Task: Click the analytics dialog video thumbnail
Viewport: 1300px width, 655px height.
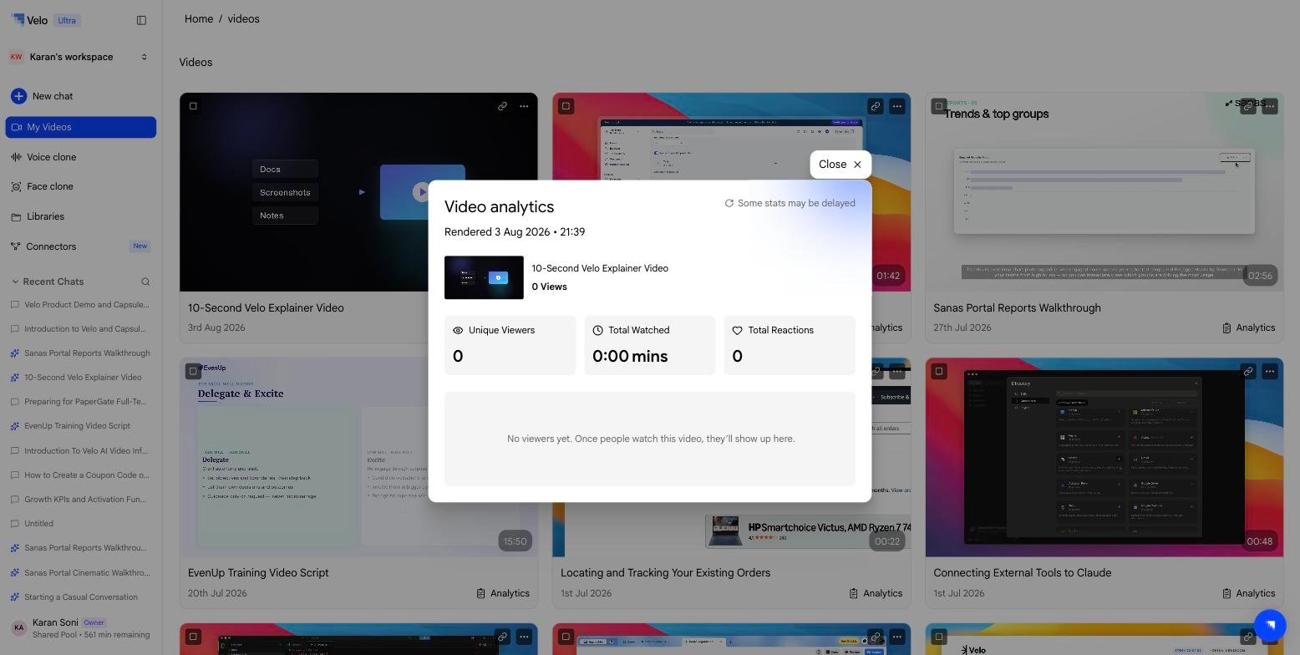Action: tap(484, 277)
